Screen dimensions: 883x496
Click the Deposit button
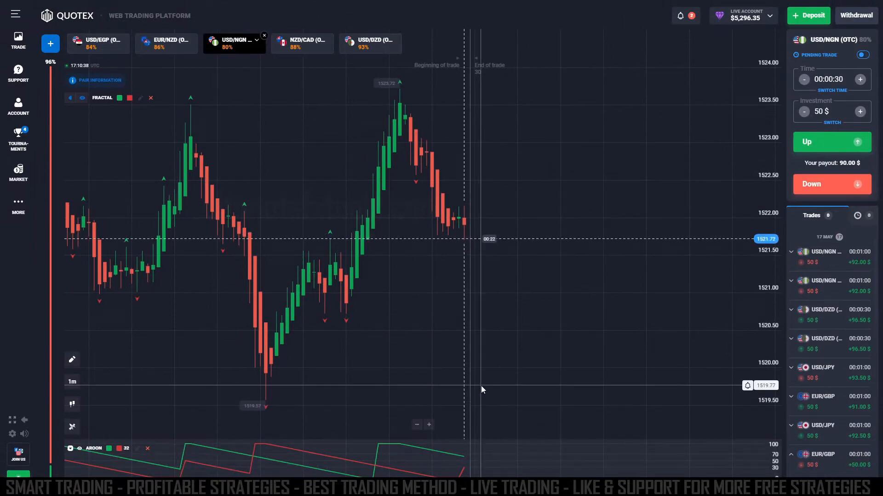808,16
